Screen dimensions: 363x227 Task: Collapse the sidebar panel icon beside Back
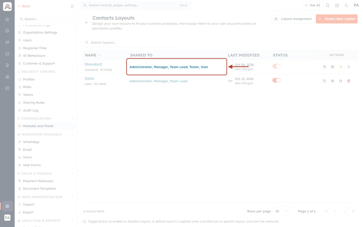coord(72,6)
